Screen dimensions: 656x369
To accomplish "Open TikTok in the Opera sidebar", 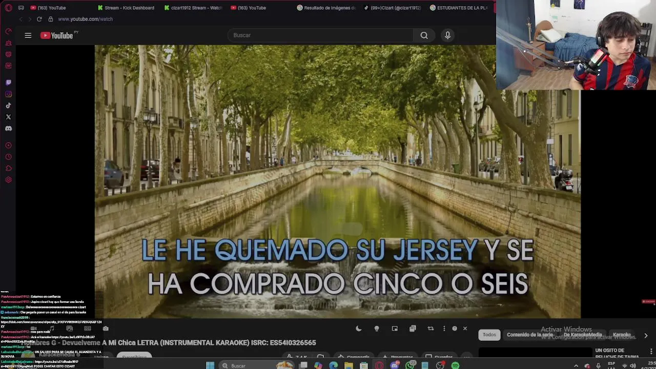I will click(x=8, y=106).
